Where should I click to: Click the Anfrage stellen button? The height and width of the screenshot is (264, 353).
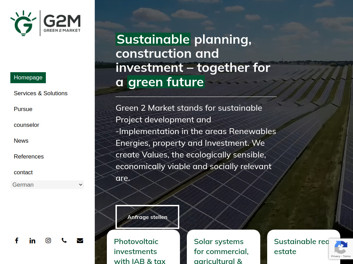coord(147,217)
